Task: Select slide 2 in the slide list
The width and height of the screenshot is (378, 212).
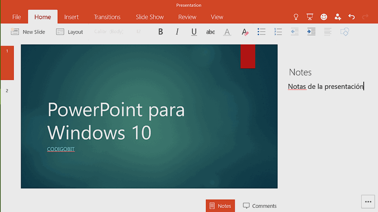Action: (7, 90)
